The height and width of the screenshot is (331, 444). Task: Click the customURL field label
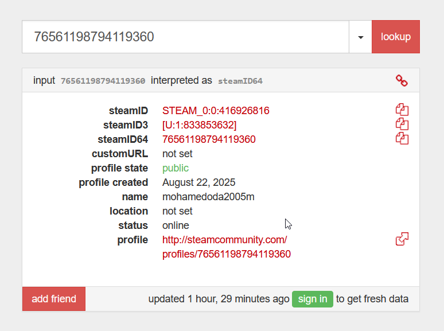[120, 154]
